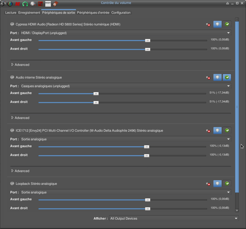
Task: Set Cypress HDMI Audio as fallback device
Action: pyautogui.click(x=227, y=24)
